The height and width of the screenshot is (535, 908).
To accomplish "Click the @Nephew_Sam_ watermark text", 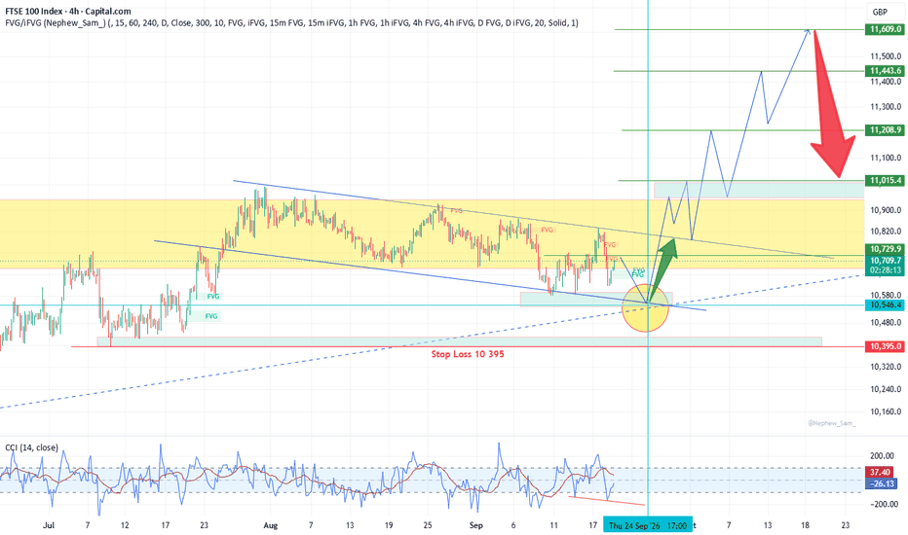I will (x=831, y=423).
